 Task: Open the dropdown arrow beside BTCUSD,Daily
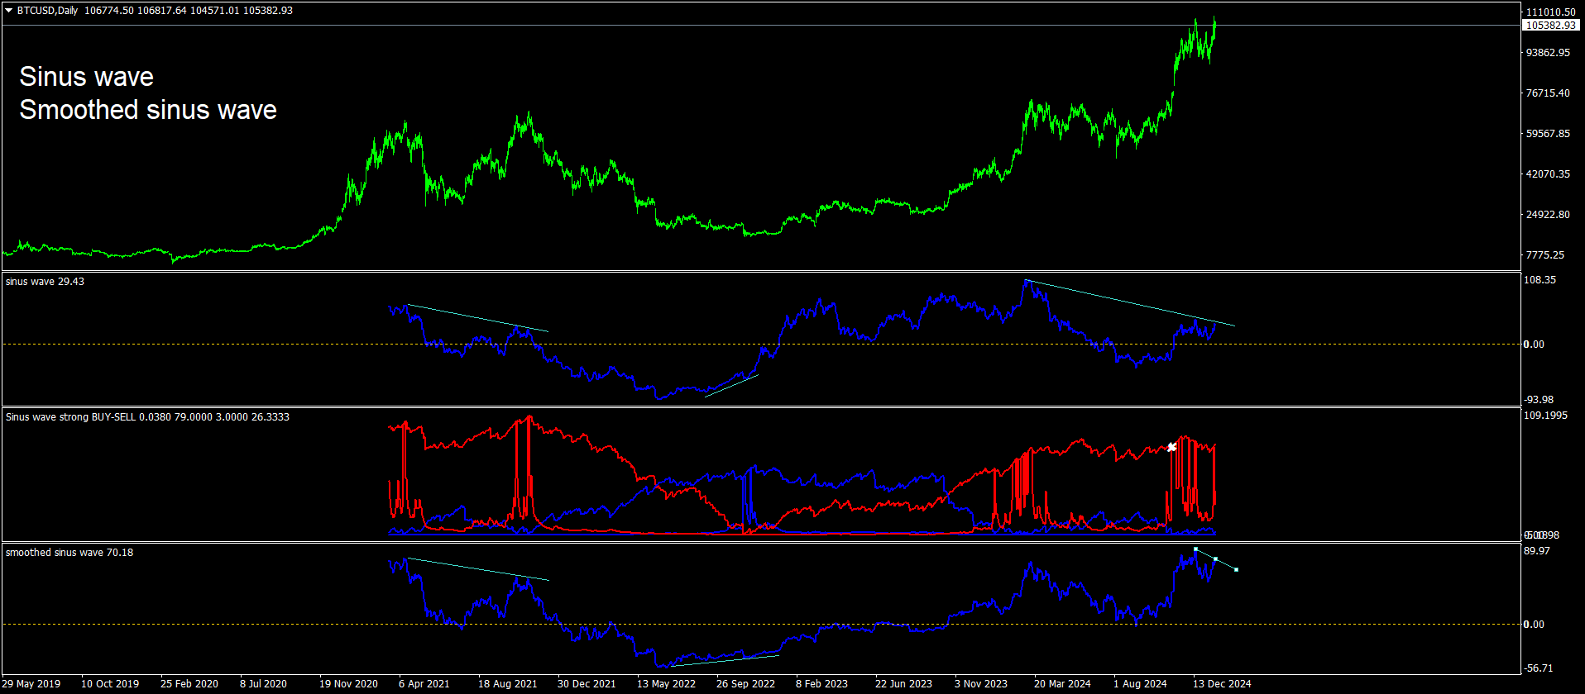(9, 11)
